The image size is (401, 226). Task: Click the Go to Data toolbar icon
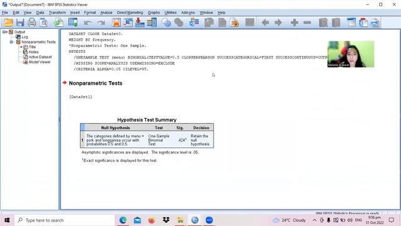point(117,23)
